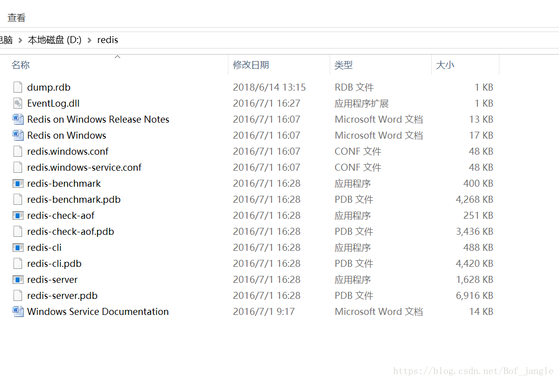
Task: Select the redis-benchmark application name
Action: click(64, 184)
